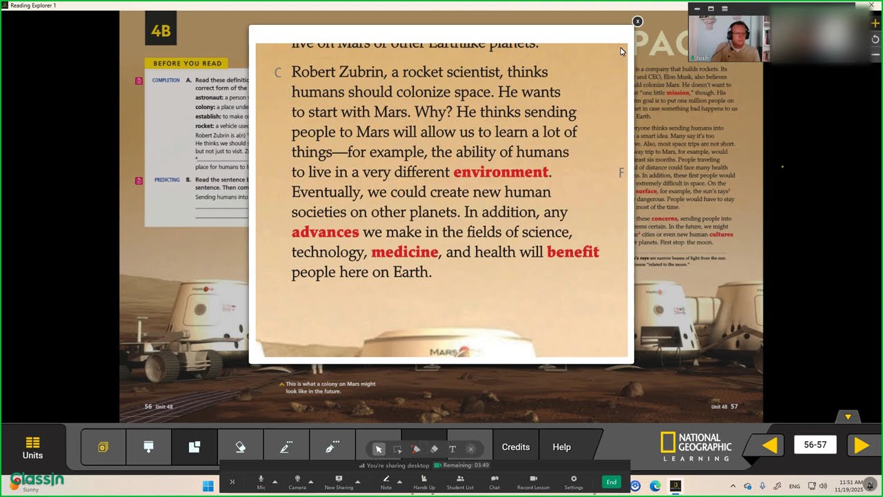883x497 pixels.
Task: Switch video panel to window layout icon
Action: (x=711, y=8)
